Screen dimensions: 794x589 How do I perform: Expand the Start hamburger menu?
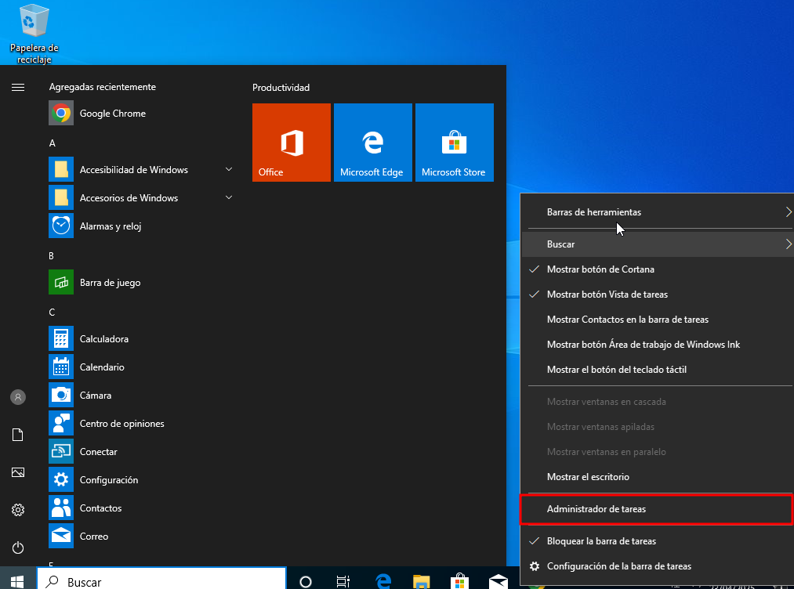18,88
